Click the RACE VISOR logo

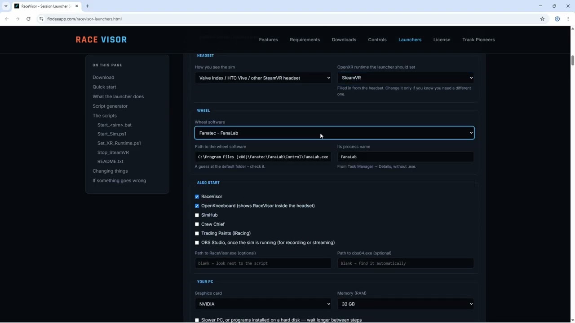pyautogui.click(x=101, y=39)
